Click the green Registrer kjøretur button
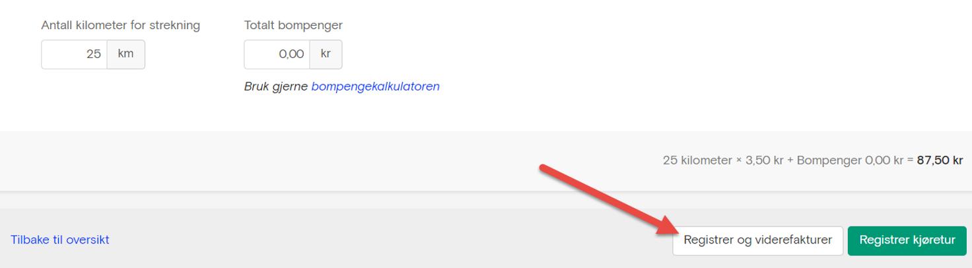This screenshot has height=268, width=972. click(x=907, y=240)
